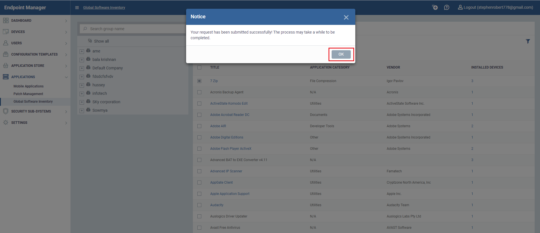Click the Global Software Inventory breadcrumb
The height and width of the screenshot is (233, 540).
pos(104,8)
